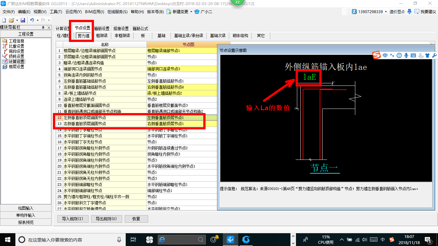Open the 编辑(E) menu
438x246 pixels.
coord(24,12)
